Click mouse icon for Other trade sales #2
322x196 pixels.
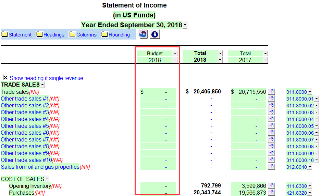pyautogui.click(x=272, y=105)
